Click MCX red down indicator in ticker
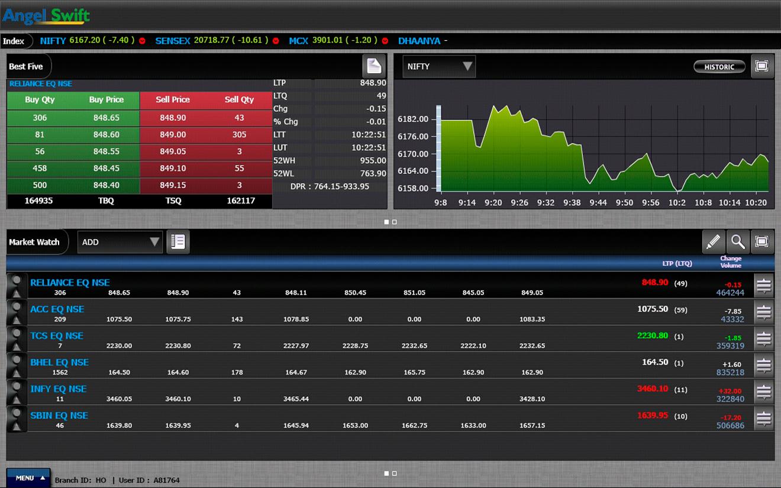 385,41
